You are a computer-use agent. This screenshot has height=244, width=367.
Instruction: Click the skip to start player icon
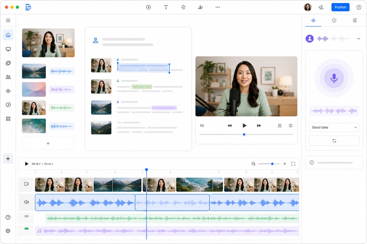pos(202,125)
